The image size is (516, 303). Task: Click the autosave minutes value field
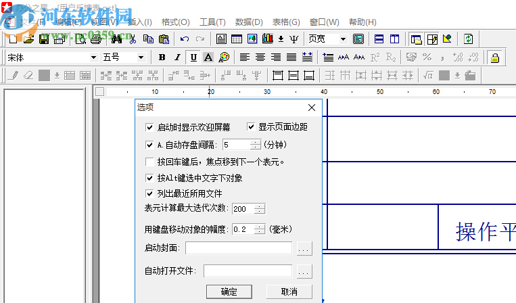237,145
